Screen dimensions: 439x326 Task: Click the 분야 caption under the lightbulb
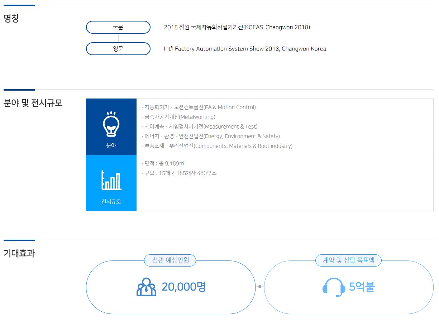point(111,145)
